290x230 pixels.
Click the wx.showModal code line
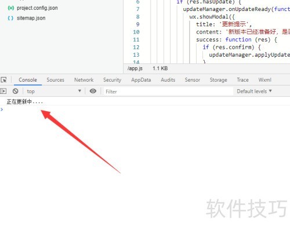click(x=212, y=17)
